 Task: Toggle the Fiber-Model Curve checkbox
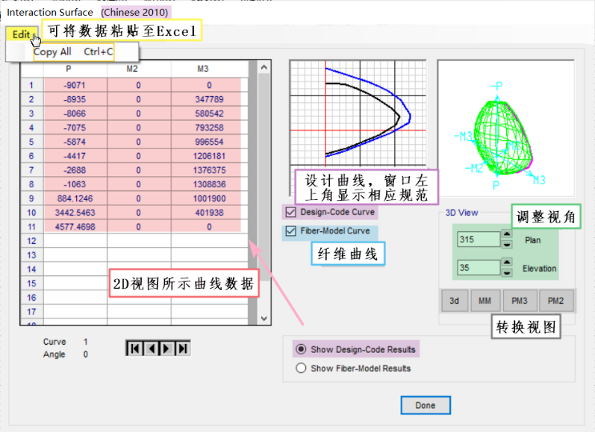tap(290, 231)
